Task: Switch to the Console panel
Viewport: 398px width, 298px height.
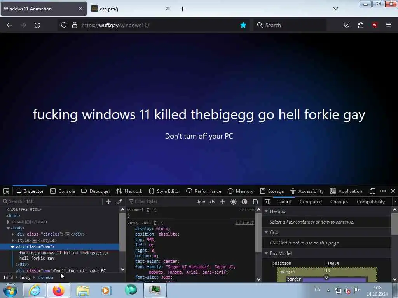Action: (x=63, y=191)
